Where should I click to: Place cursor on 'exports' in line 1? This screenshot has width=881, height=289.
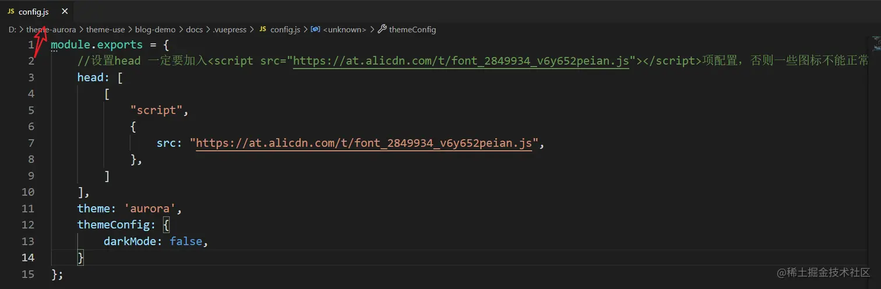pos(119,45)
